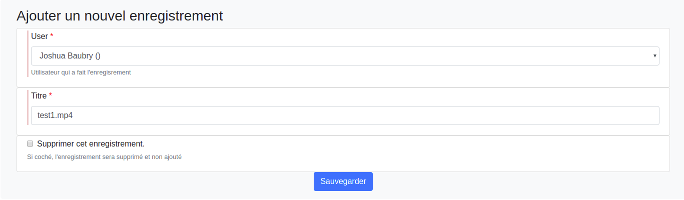Click the 'Ajouter un nouvel enregistrement' heading
The width and height of the screenshot is (684, 200).
point(120,15)
